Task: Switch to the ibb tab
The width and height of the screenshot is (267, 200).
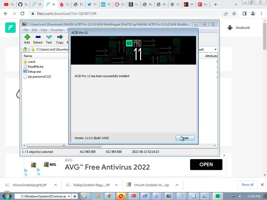Action: [106, 4]
